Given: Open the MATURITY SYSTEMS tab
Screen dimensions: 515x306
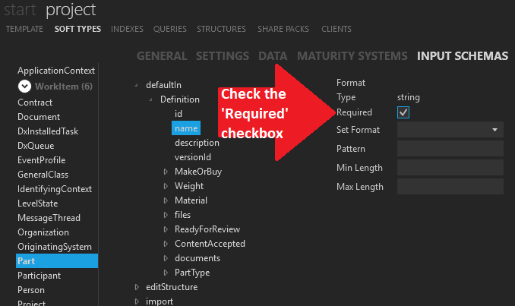Looking at the screenshot, I should click(352, 56).
